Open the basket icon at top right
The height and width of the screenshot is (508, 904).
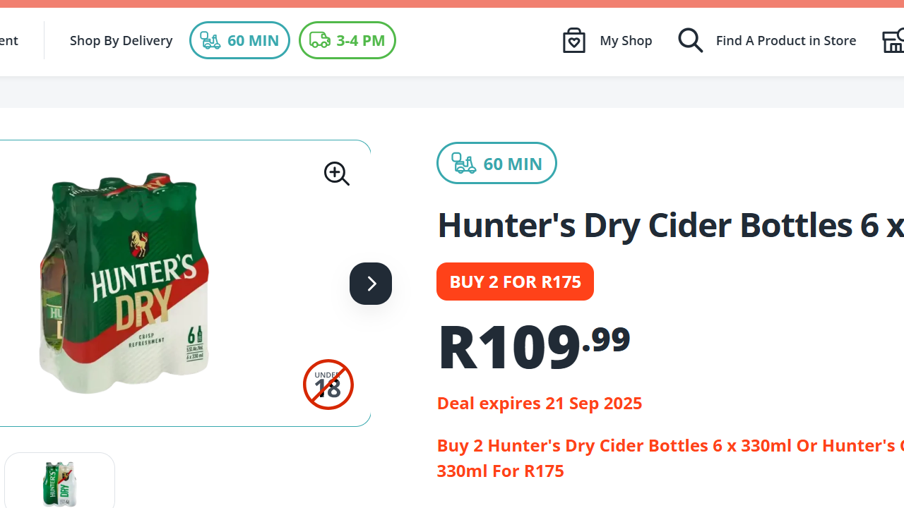[x=894, y=40]
